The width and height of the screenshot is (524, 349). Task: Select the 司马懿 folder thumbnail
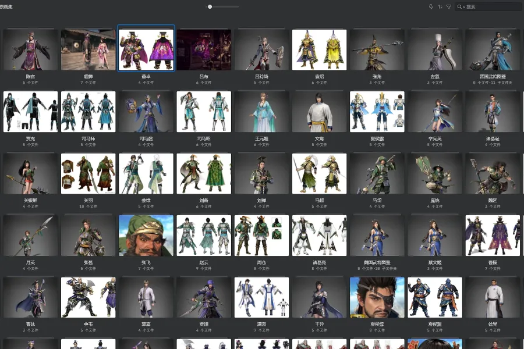(146, 112)
